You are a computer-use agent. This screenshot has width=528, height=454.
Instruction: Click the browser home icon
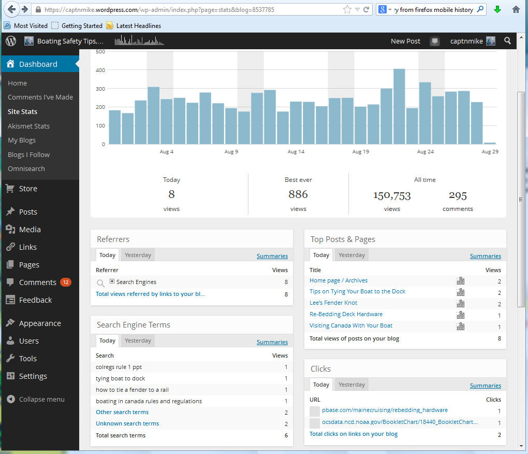click(516, 9)
